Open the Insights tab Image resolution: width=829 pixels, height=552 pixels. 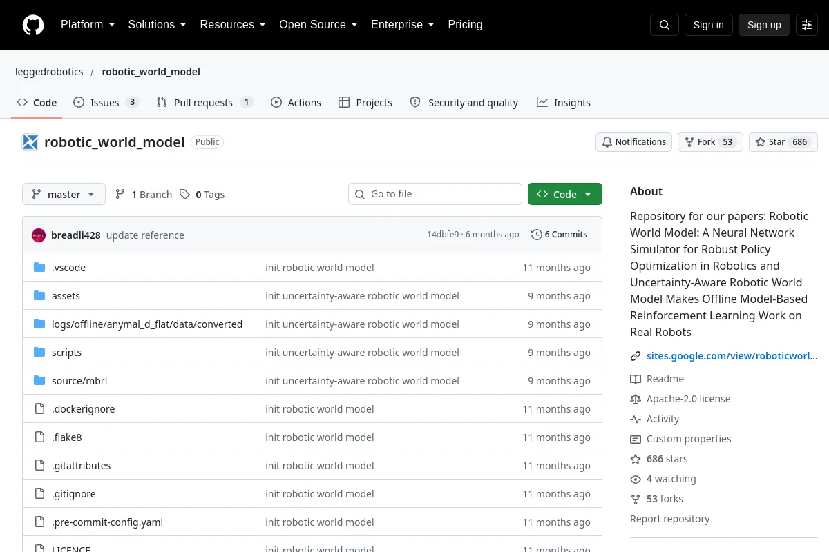tap(564, 103)
